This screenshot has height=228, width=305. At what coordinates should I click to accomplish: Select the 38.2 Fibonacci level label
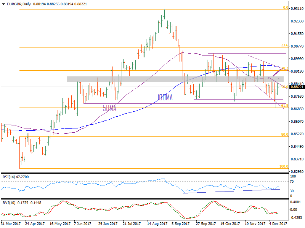click(284, 68)
